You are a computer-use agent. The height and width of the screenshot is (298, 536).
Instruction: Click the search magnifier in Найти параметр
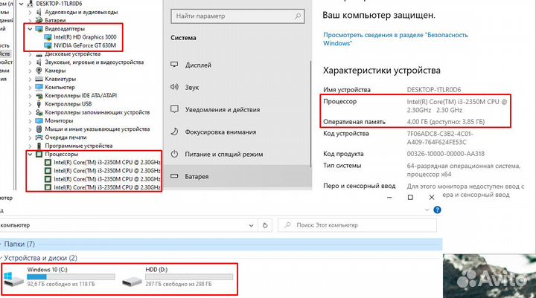[x=297, y=16]
